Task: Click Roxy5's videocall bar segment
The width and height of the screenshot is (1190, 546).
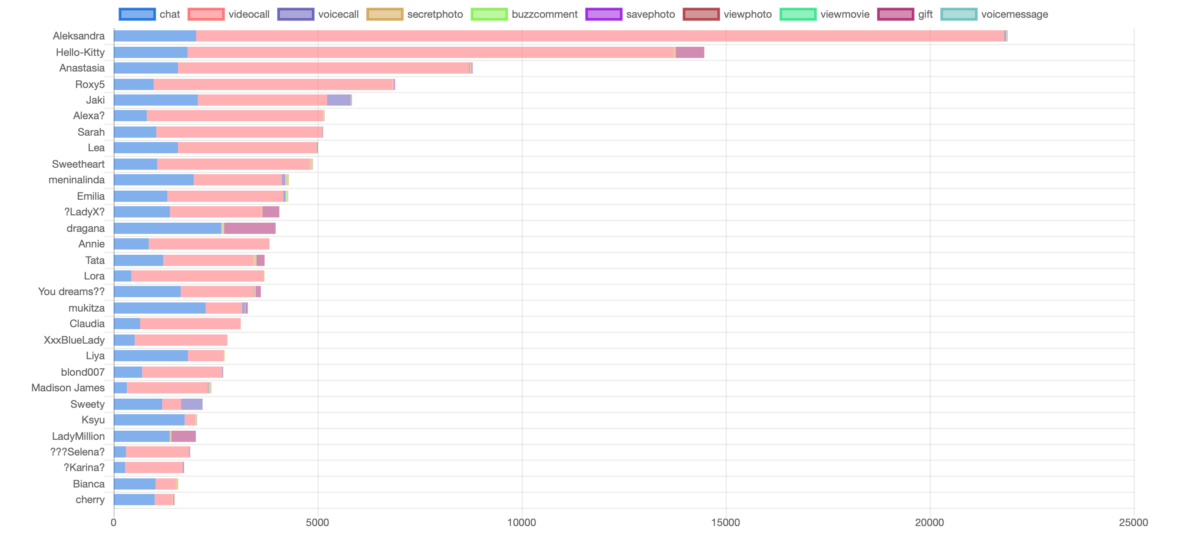Action: click(274, 84)
